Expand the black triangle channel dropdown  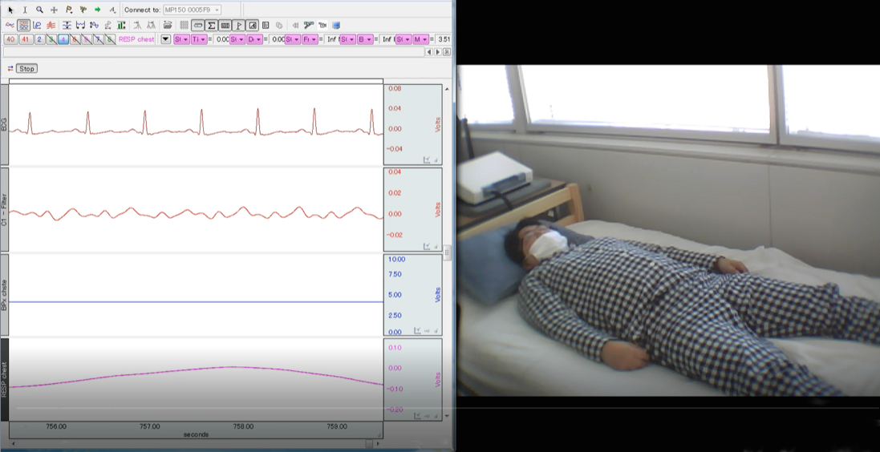(x=166, y=39)
